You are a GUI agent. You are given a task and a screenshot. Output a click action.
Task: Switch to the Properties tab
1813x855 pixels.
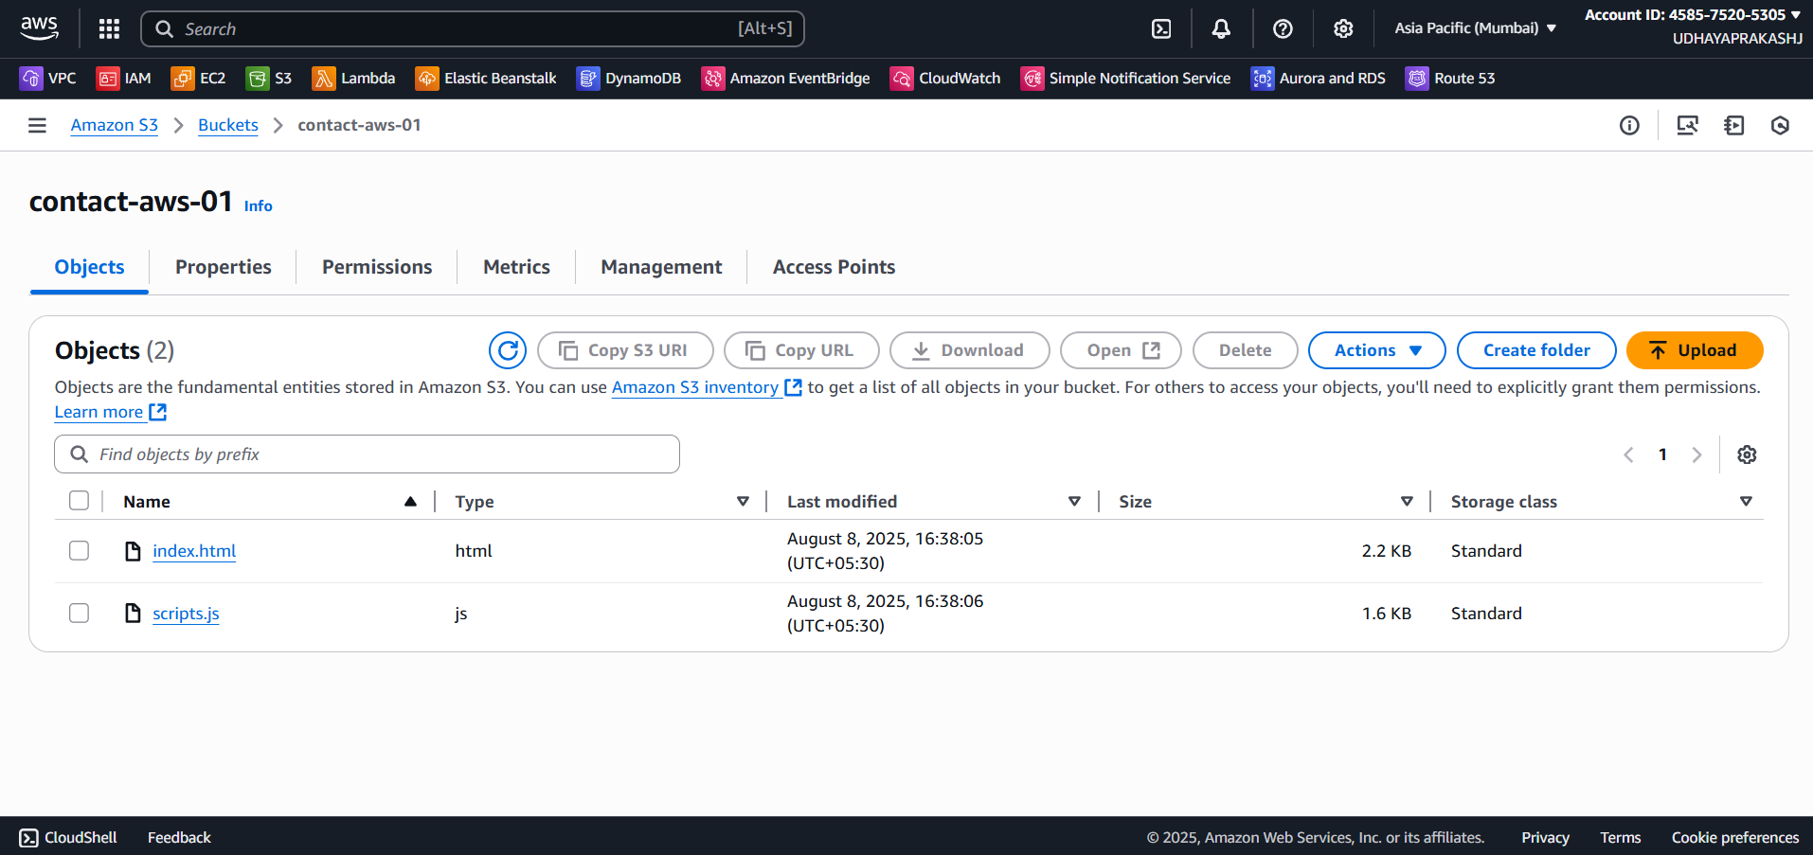[x=224, y=267]
